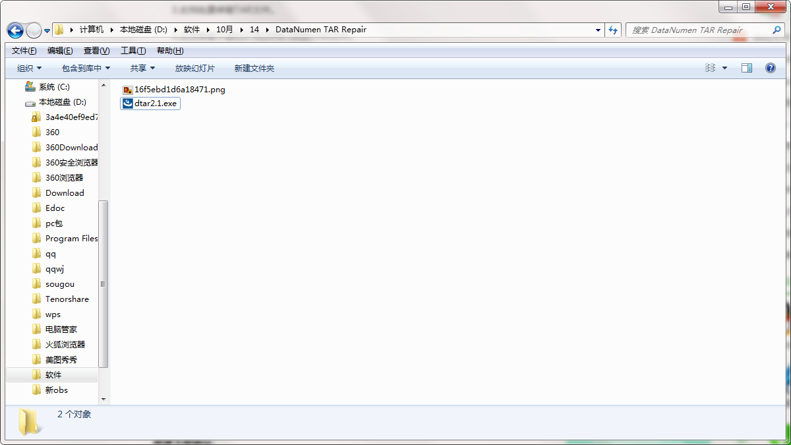The height and width of the screenshot is (445, 791).
Task: Click 软件 folder icon in sidebar
Action: click(37, 375)
